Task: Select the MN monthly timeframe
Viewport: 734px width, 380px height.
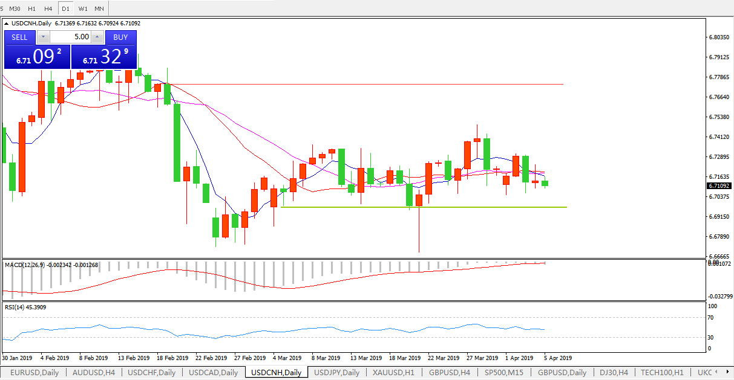Action: coord(99,8)
